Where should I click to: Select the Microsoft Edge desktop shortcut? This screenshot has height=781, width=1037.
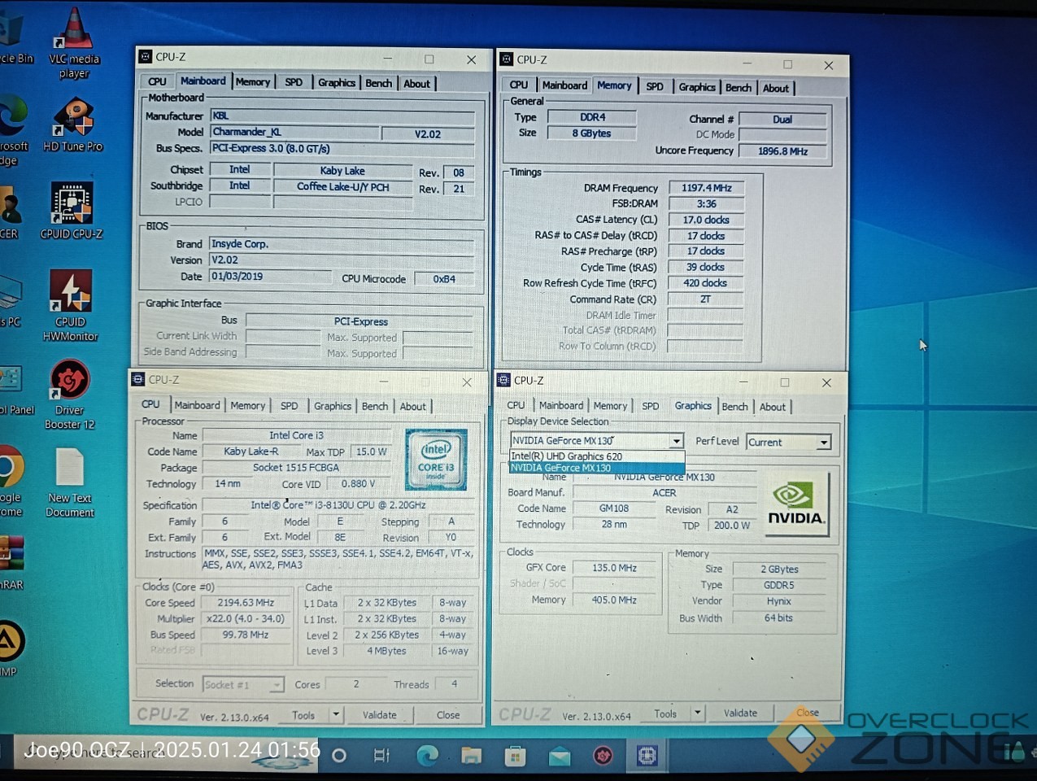click(13, 130)
